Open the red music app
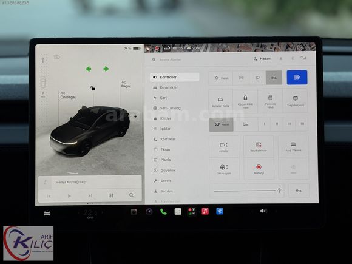The image size is (352, 264). coord(205,211)
